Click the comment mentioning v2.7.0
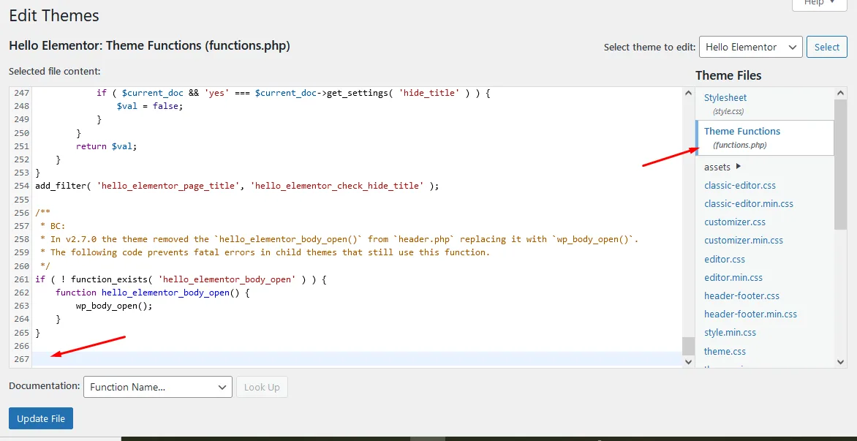The height and width of the screenshot is (441, 857). 339,239
